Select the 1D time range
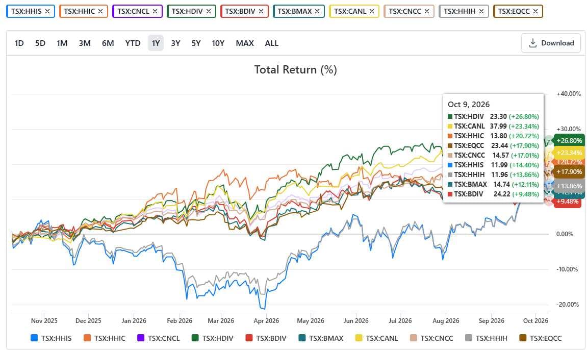Screen dimensions: 587x350 (x=19, y=43)
